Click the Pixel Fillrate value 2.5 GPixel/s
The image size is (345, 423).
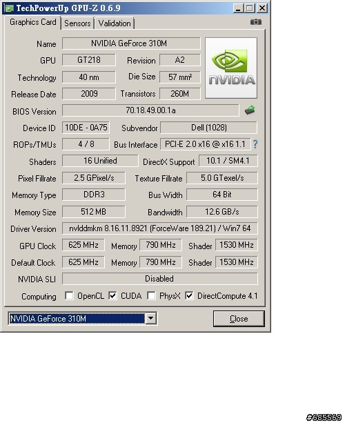click(94, 178)
